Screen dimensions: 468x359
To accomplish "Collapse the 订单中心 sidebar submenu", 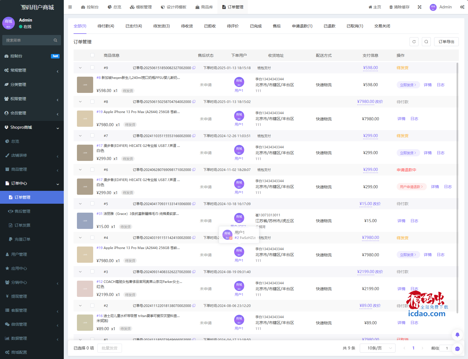I will [32, 183].
